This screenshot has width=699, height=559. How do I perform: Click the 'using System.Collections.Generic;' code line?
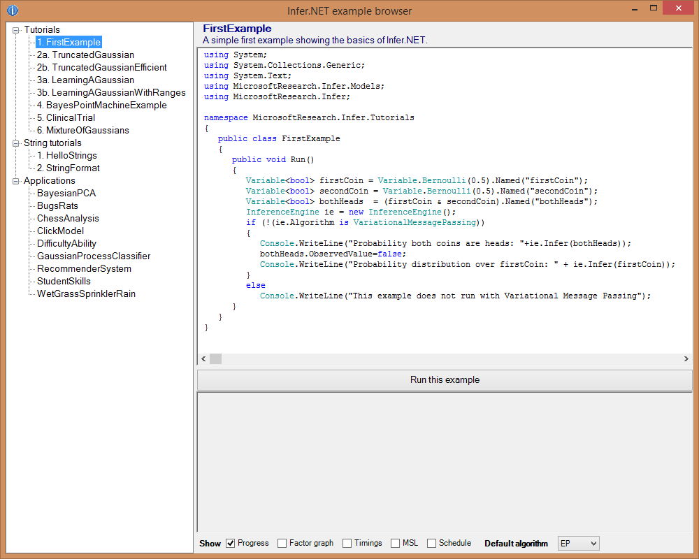pos(284,65)
